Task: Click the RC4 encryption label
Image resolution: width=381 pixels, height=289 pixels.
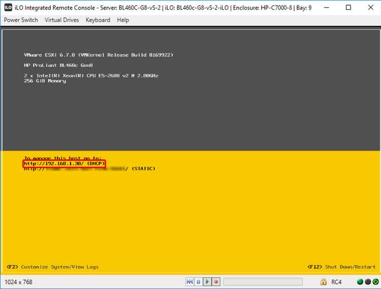Action: (336, 282)
